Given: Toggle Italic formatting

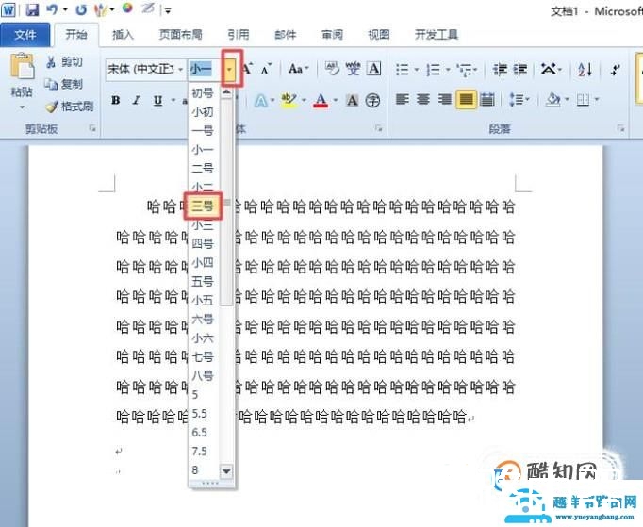Looking at the screenshot, I should coord(137,100).
